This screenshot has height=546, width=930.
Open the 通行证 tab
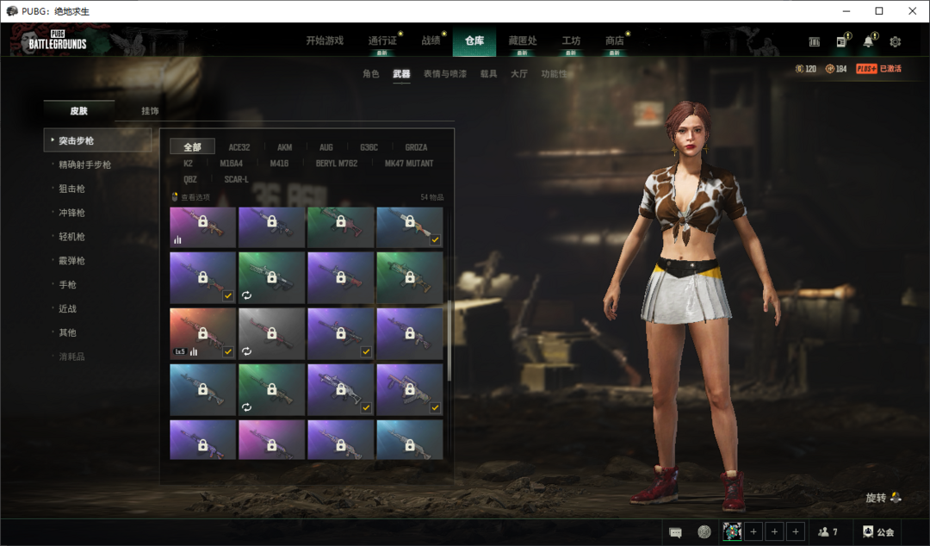382,40
